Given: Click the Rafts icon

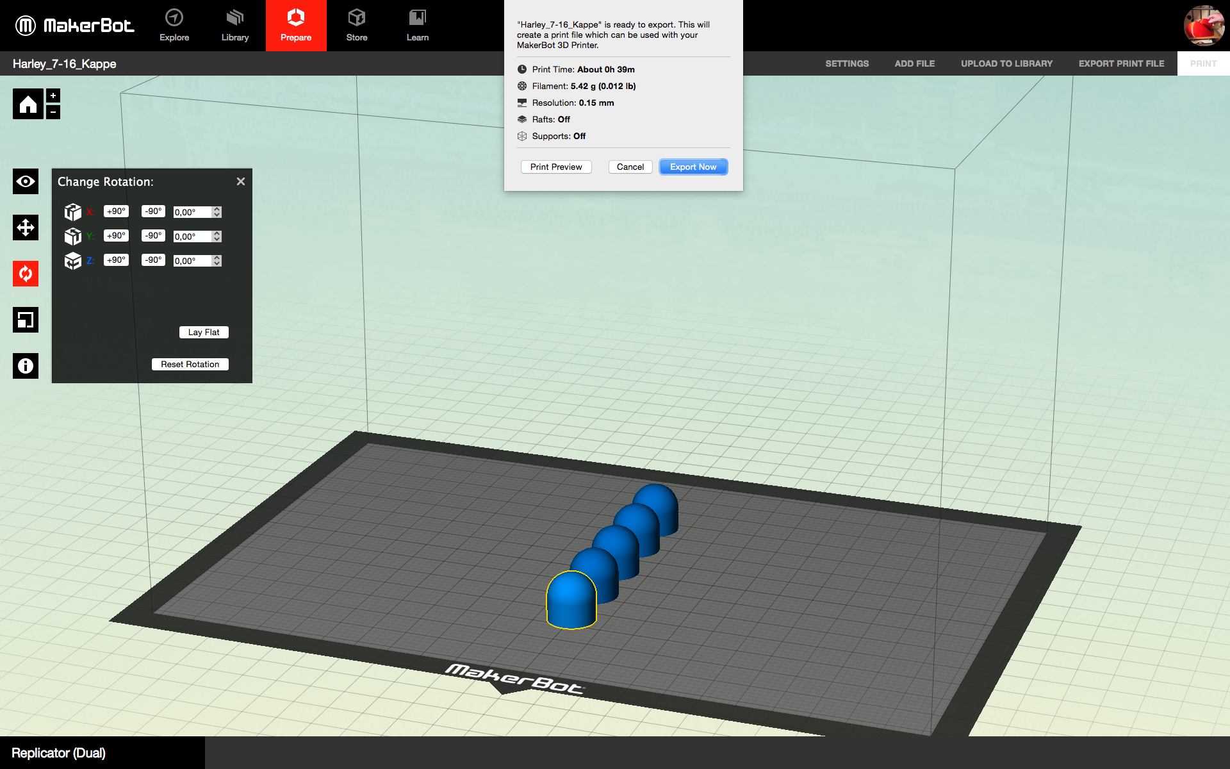Looking at the screenshot, I should coord(522,119).
